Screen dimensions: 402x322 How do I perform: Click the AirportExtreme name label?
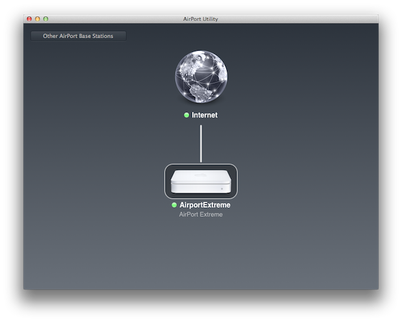point(205,205)
